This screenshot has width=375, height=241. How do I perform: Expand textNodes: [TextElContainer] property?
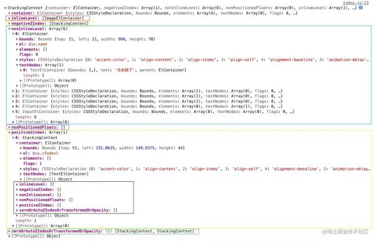pos(21,174)
